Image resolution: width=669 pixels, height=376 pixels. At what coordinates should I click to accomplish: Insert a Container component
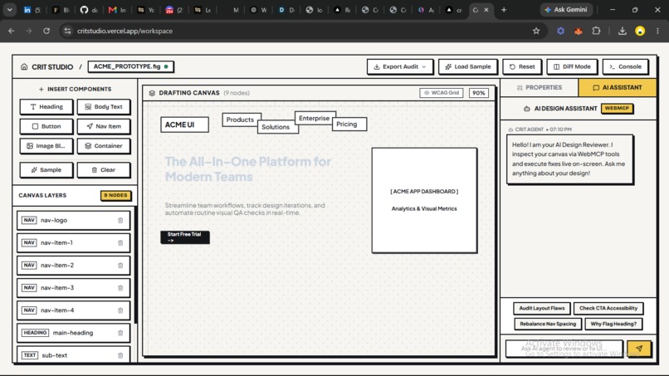104,146
